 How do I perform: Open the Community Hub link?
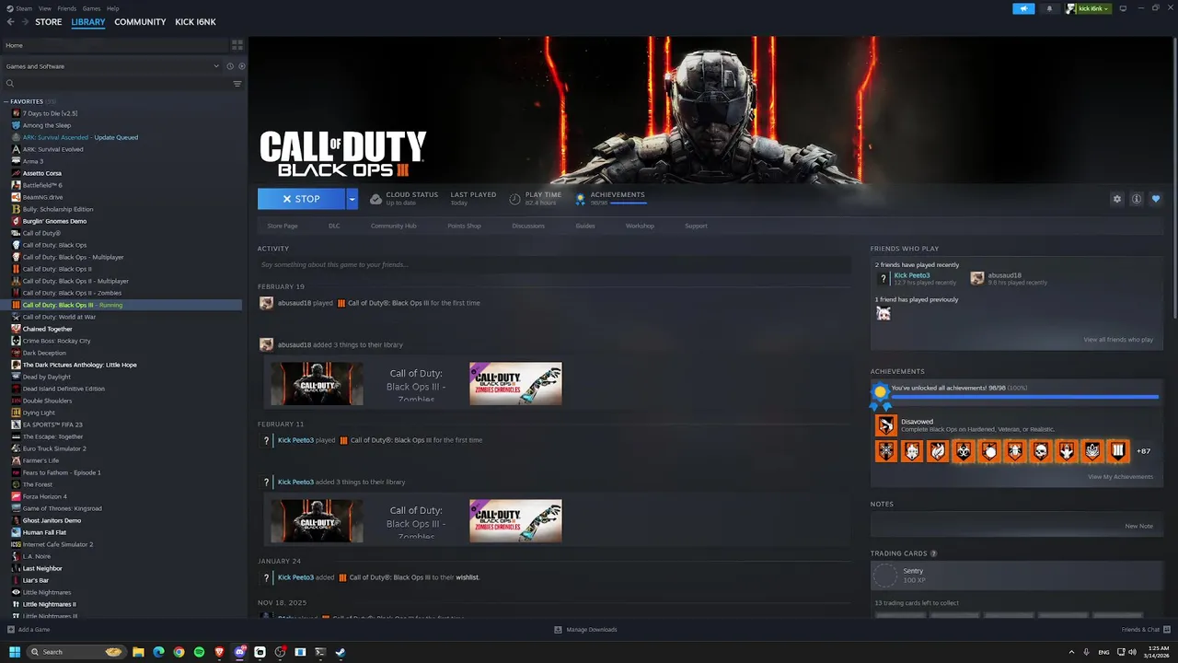pyautogui.click(x=394, y=226)
